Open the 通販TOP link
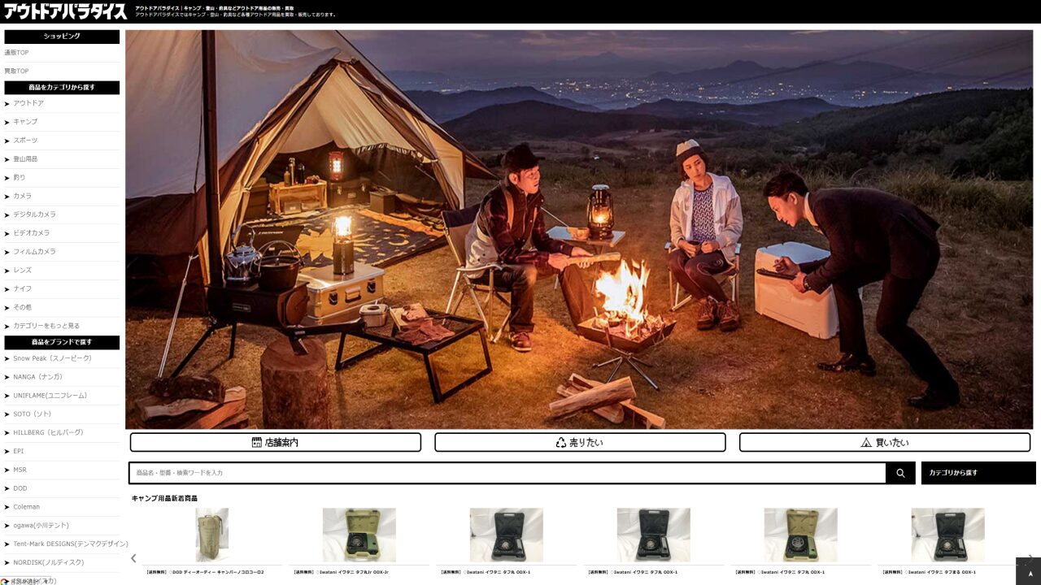 click(x=16, y=53)
